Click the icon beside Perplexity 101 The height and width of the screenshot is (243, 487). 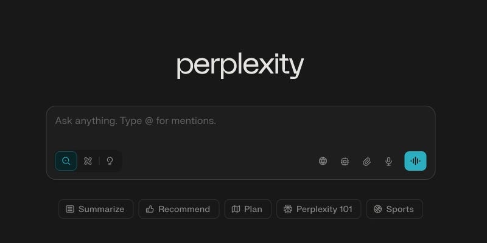[x=288, y=209]
